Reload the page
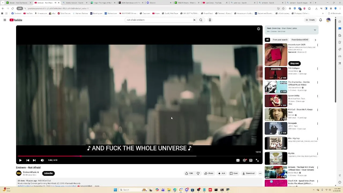343x193 pixels. click(12, 8)
